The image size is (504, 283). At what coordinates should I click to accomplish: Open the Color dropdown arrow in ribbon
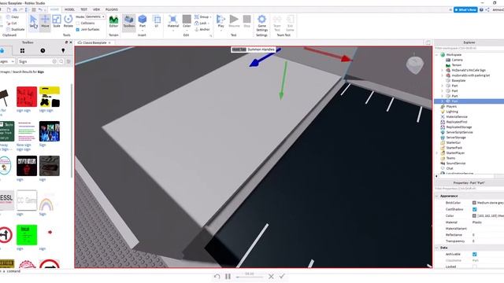(187, 31)
